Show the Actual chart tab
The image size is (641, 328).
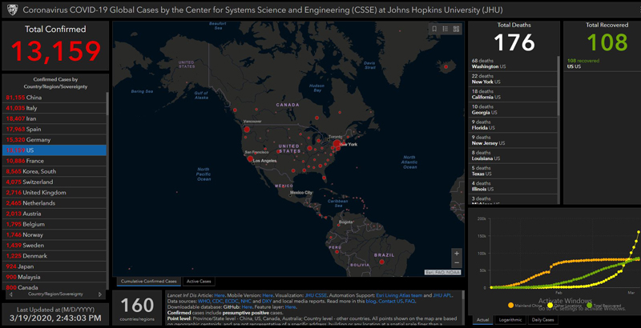483,320
